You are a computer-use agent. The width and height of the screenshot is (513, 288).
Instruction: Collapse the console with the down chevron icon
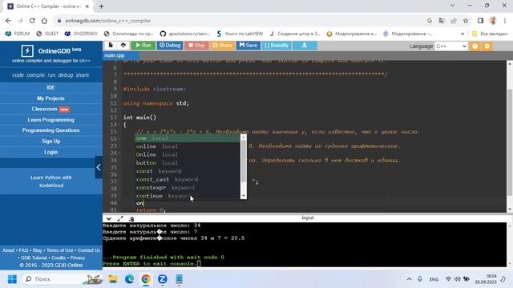pyautogui.click(x=109, y=218)
